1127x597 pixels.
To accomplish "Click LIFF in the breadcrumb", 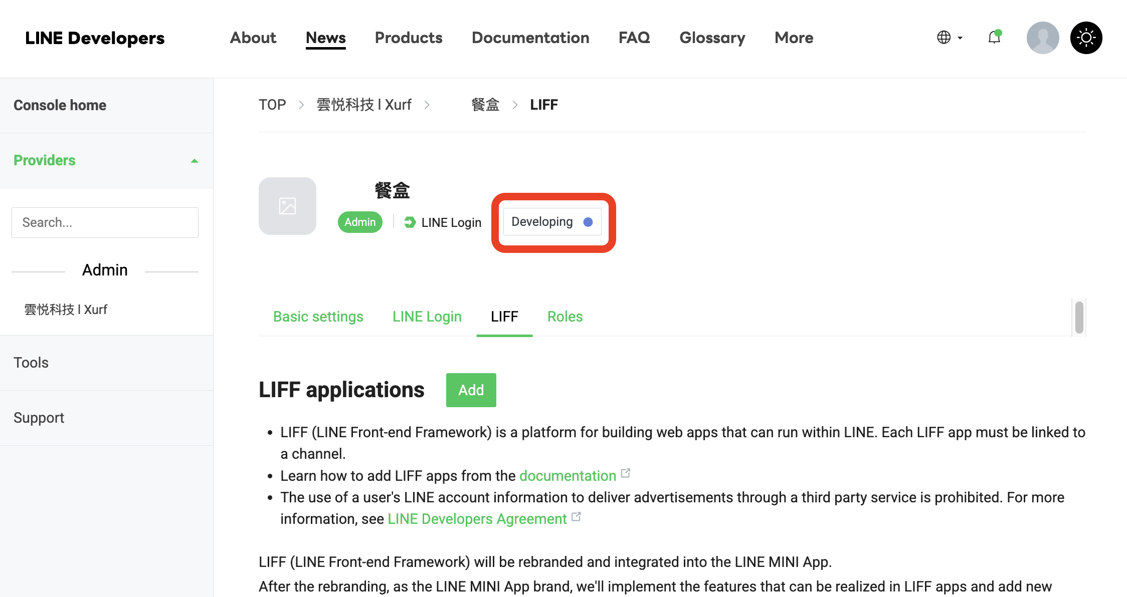I will (544, 105).
